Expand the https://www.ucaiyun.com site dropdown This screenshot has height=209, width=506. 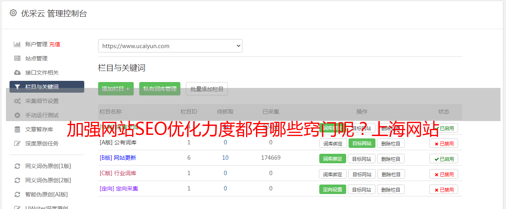point(170,46)
